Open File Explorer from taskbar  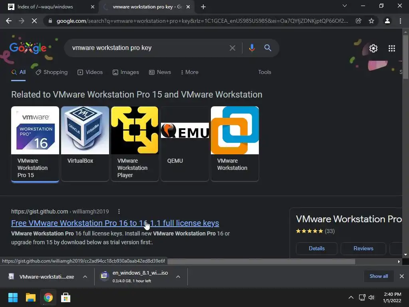point(30,297)
